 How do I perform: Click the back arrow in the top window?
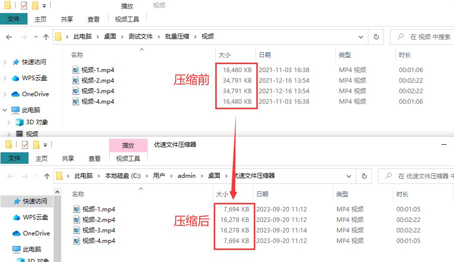(x=10, y=37)
